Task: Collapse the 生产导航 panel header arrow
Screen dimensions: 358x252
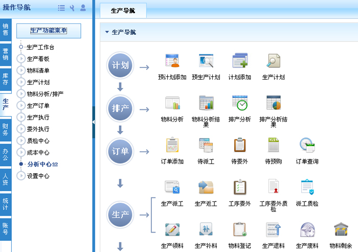Action: pos(107,32)
